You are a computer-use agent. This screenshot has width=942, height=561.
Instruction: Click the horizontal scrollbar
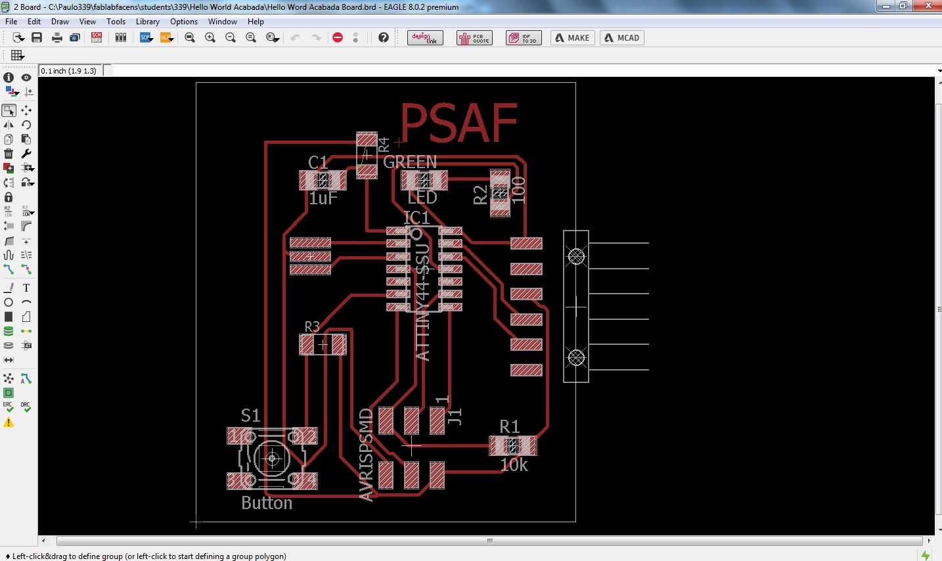[489, 541]
